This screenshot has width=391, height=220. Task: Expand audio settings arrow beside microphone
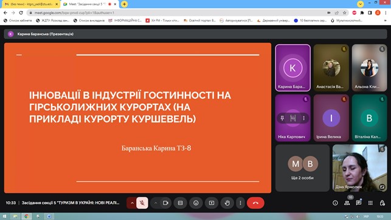coord(132,203)
